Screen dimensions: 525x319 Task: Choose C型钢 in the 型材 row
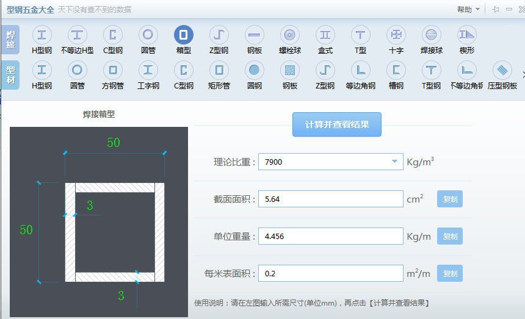[184, 71]
